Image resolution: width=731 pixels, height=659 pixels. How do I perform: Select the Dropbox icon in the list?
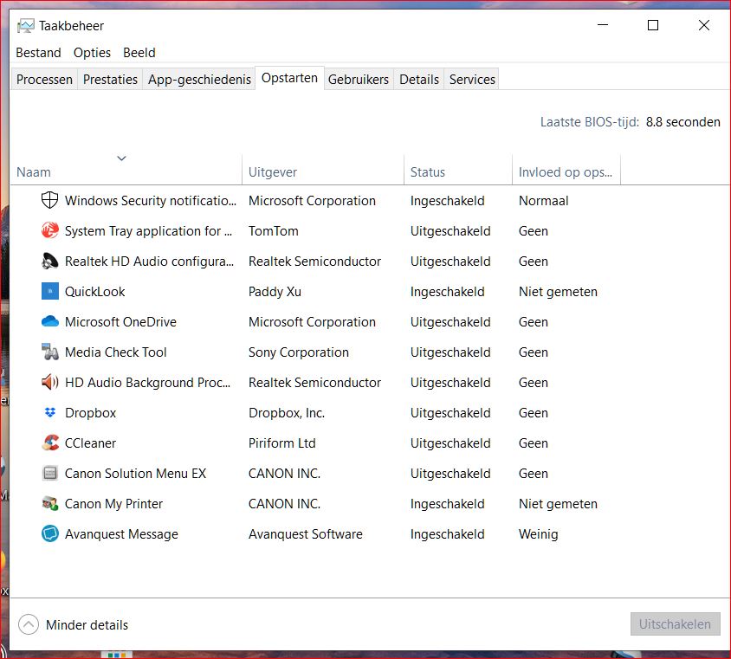50,413
